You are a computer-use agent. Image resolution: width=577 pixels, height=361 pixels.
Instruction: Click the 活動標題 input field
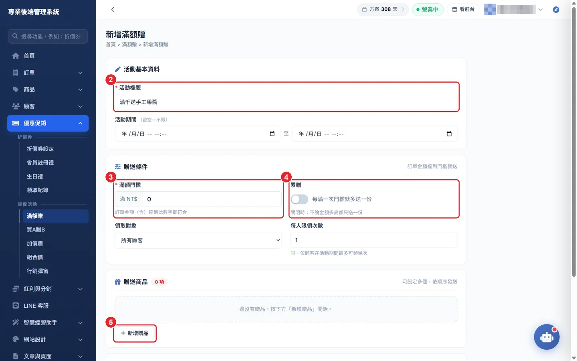click(286, 102)
